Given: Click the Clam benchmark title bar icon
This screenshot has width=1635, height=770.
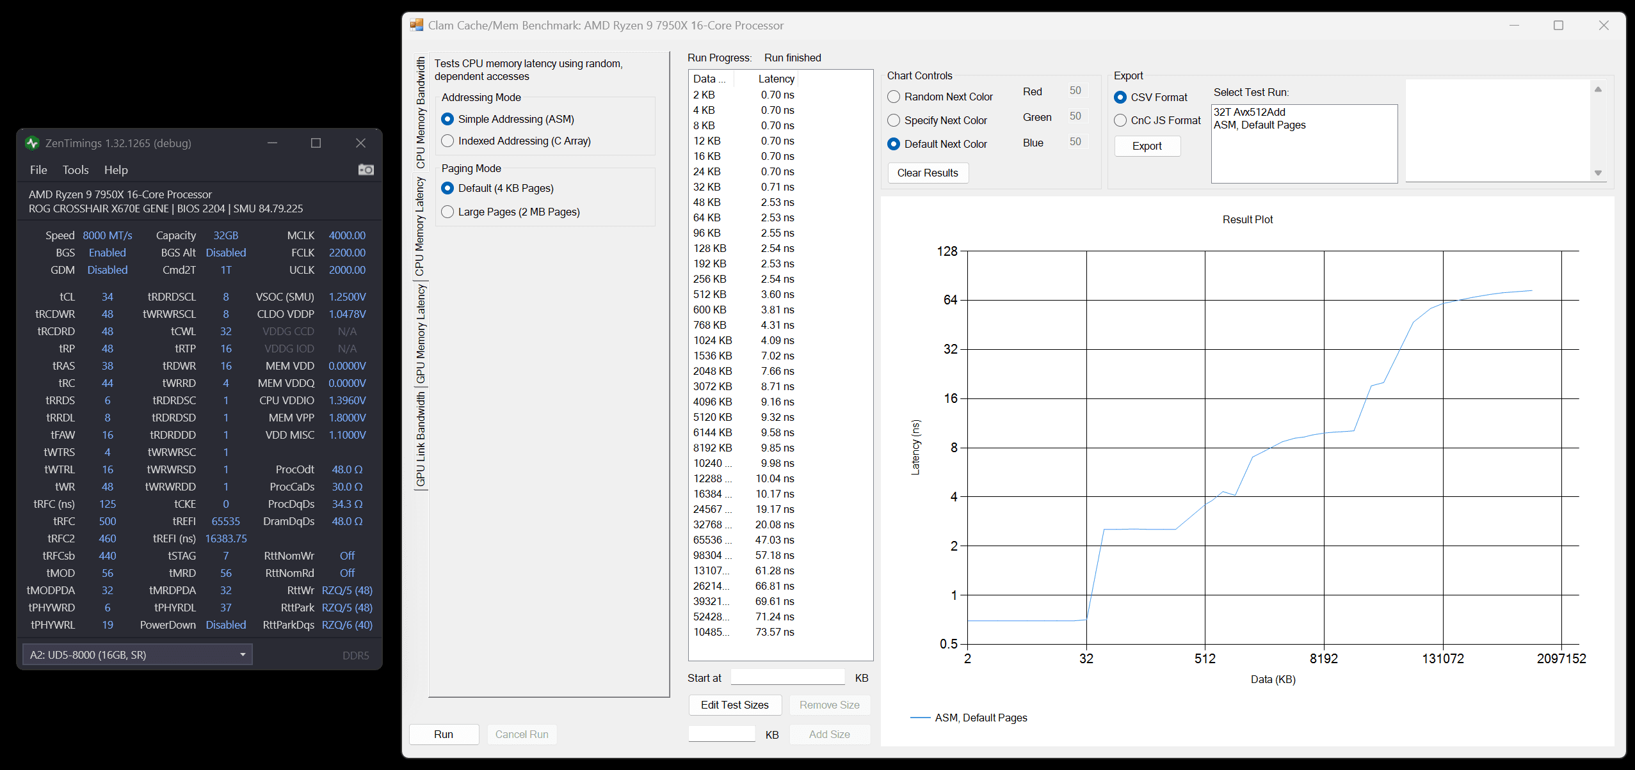Looking at the screenshot, I should coord(417,26).
